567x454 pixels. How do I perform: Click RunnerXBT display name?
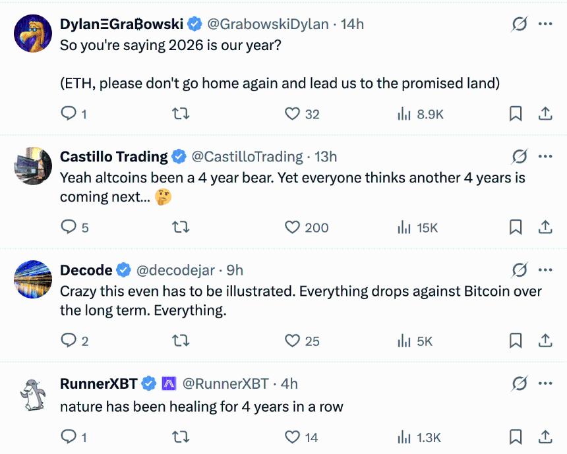pos(99,383)
